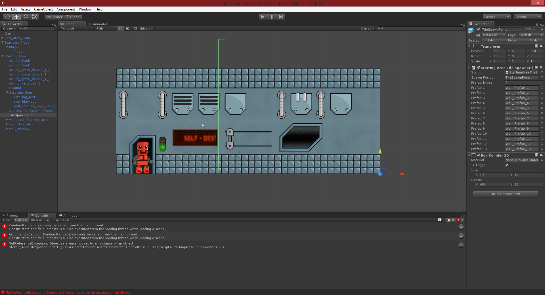Toggle the Static checkbox
The image size is (545, 295).
[527, 29]
